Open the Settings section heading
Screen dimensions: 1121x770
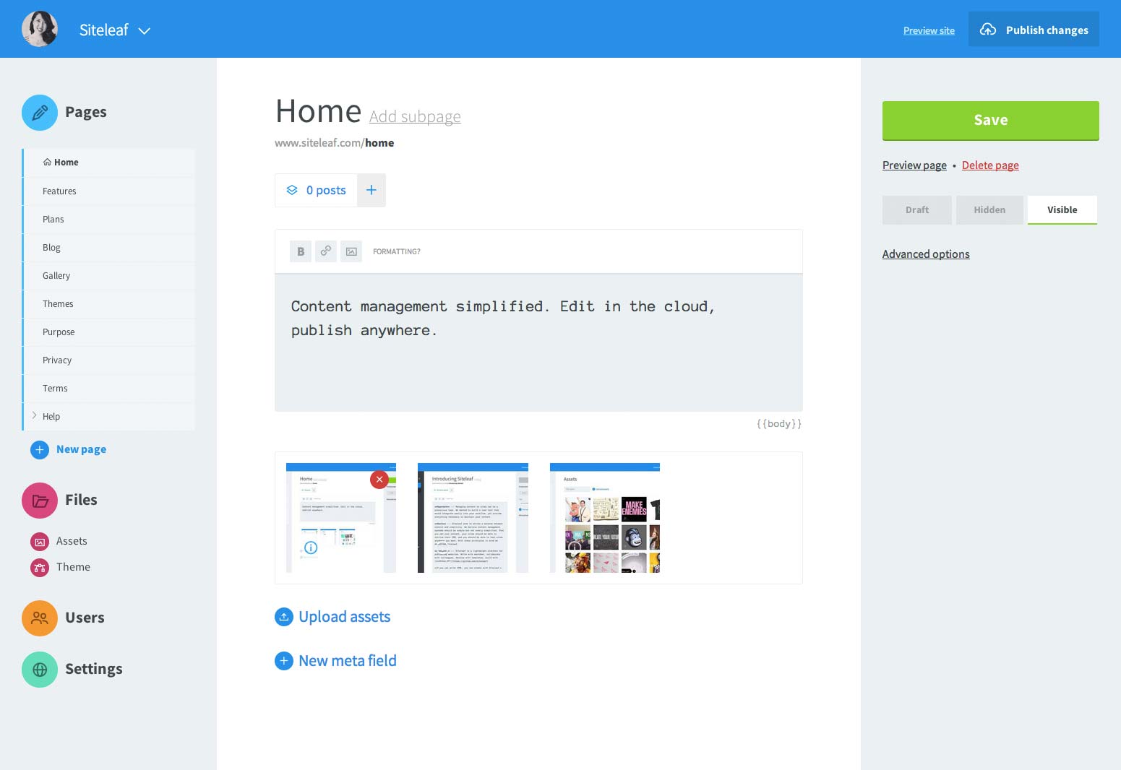(x=94, y=669)
